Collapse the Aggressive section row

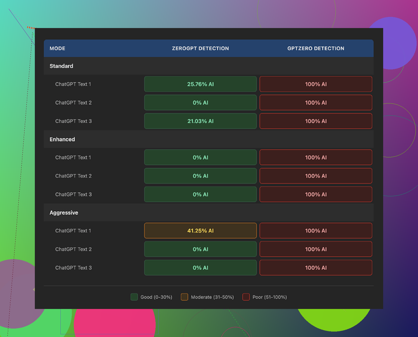(64, 213)
